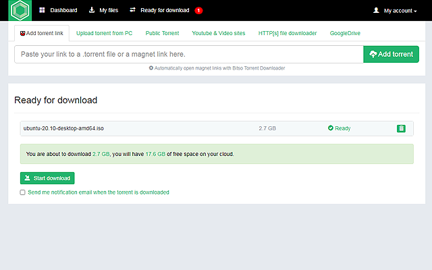Click the 2.7 GB value in green notice
This screenshot has width=432, height=270.
pos(101,154)
